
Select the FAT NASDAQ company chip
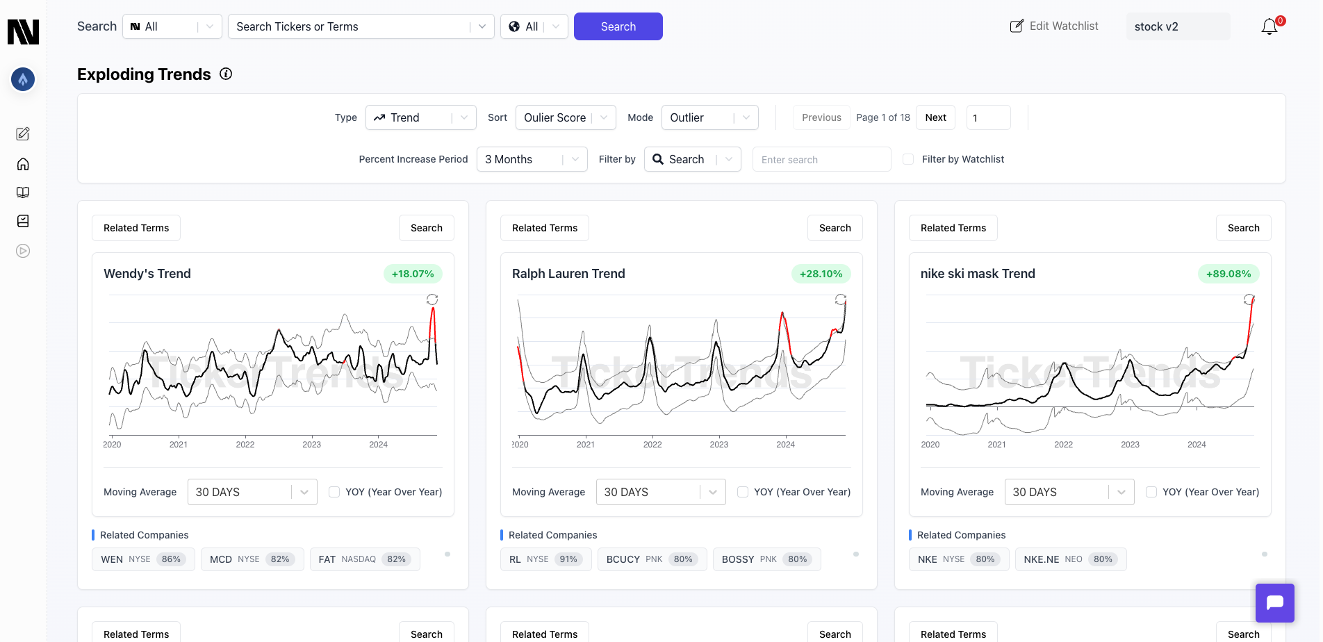point(365,559)
